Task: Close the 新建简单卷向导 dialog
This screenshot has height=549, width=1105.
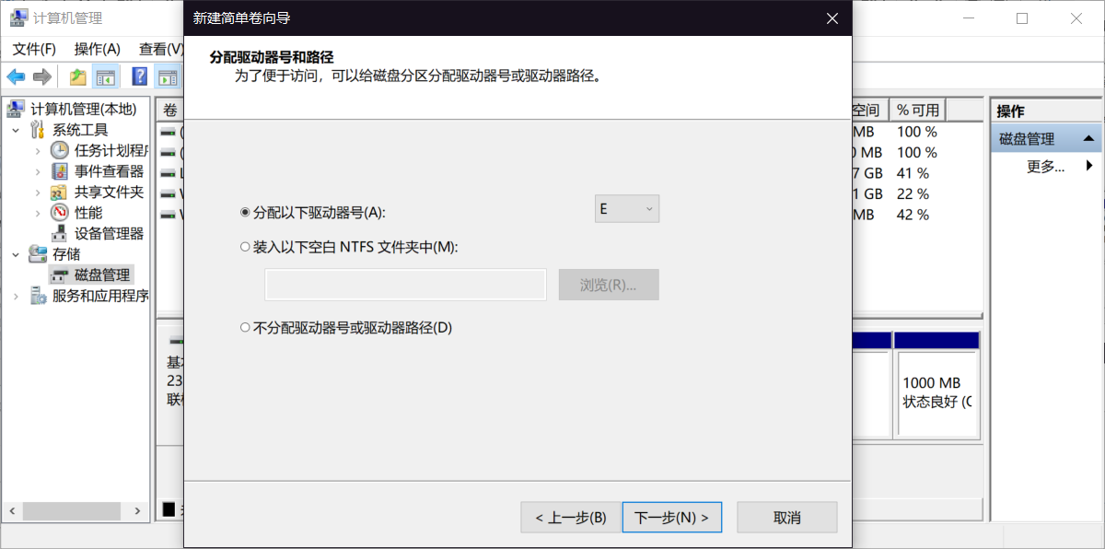Action: [x=832, y=18]
